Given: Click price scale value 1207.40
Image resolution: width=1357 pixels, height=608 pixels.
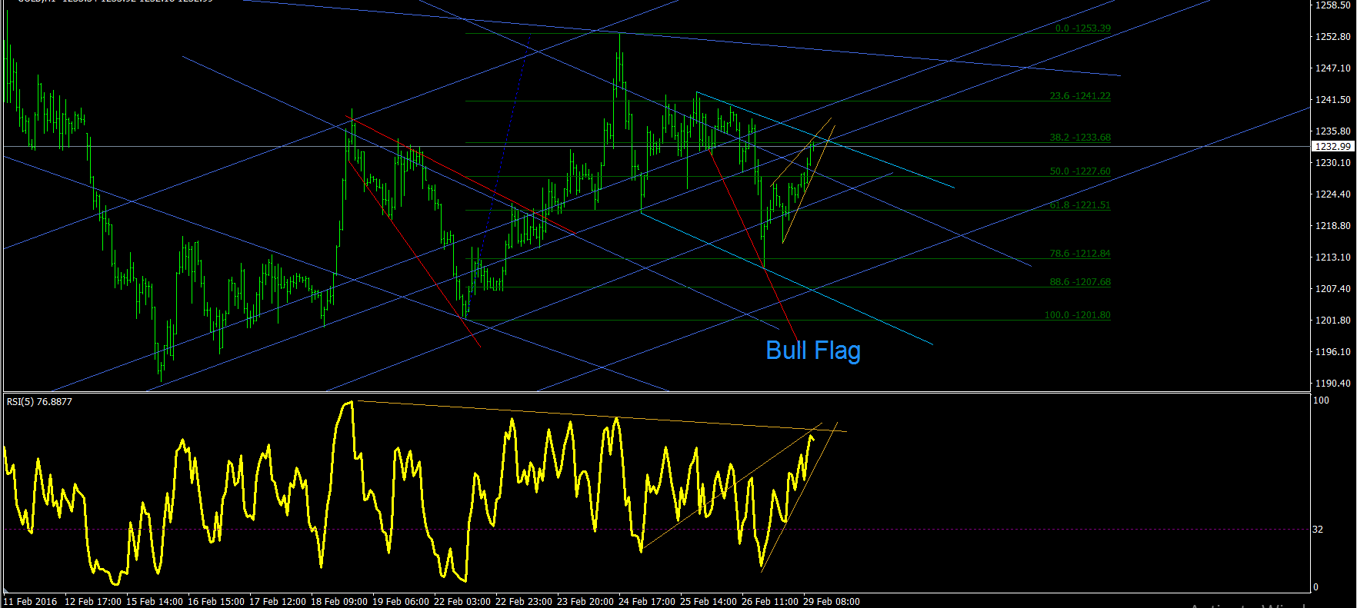Looking at the screenshot, I should (1333, 289).
